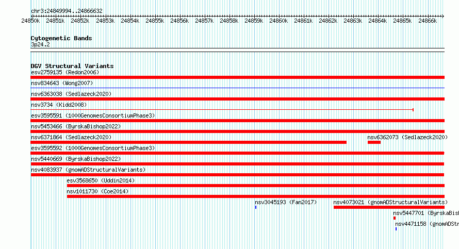Open nsv6362073 (Sedlazeck2020) label

pyautogui.click(x=407, y=137)
